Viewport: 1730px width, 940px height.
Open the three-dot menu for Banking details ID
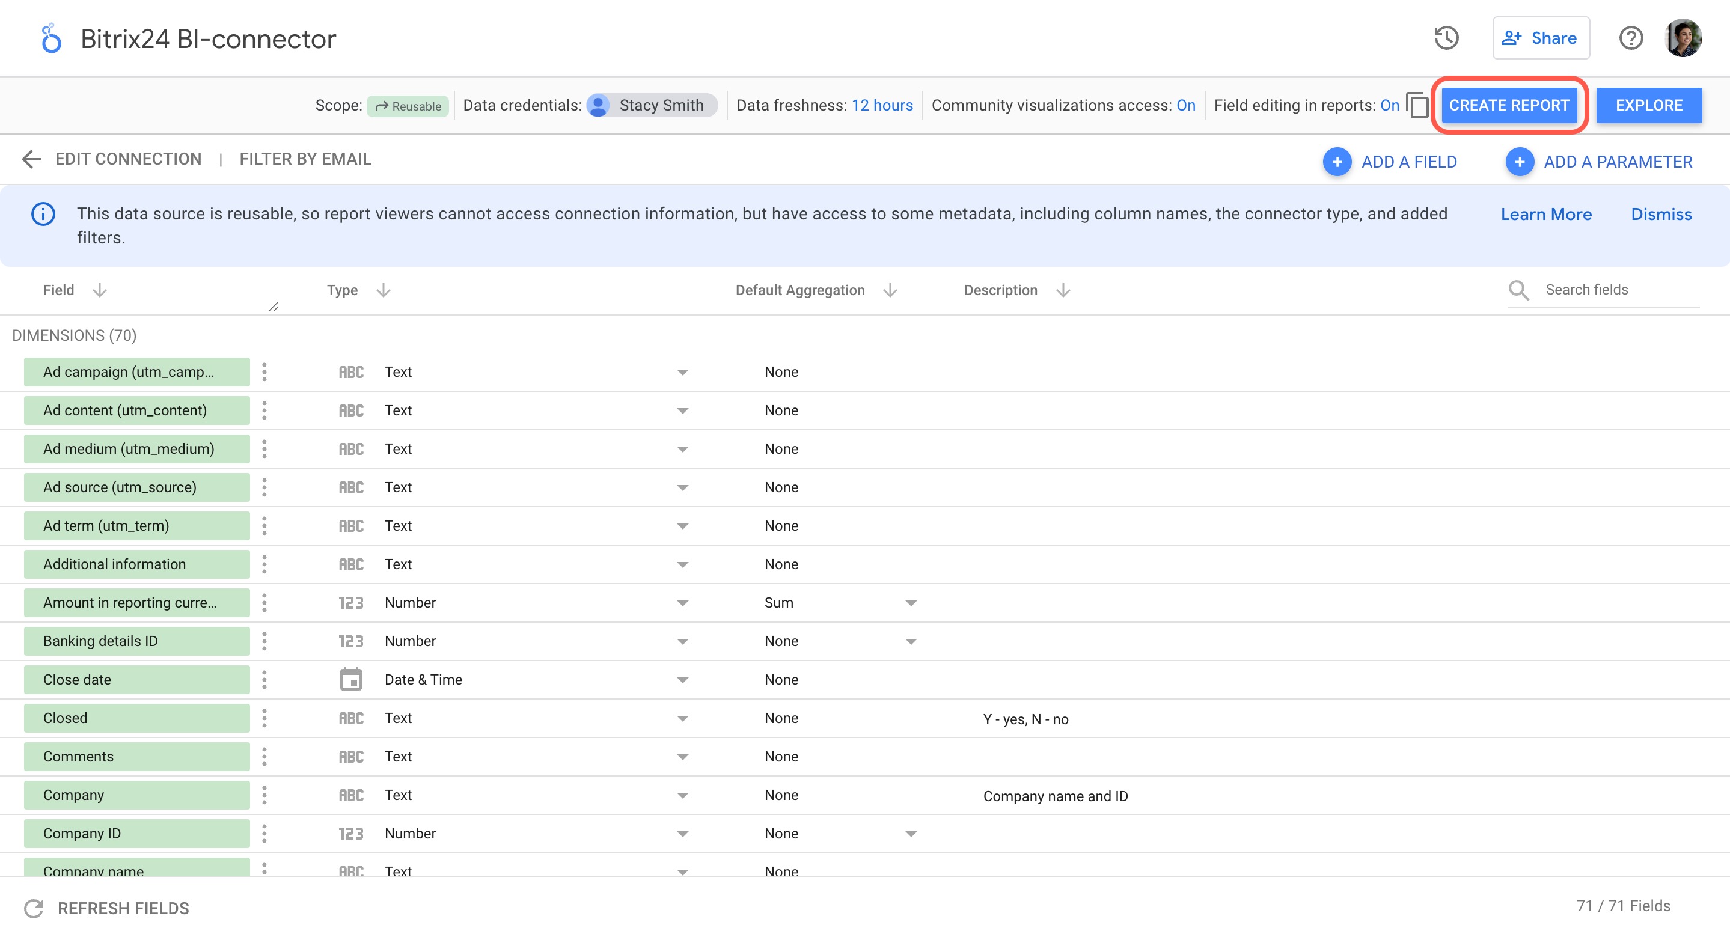point(264,641)
